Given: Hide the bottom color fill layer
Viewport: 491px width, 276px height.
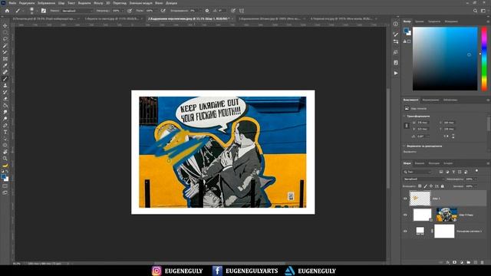Looking at the screenshot, I should [405, 232].
